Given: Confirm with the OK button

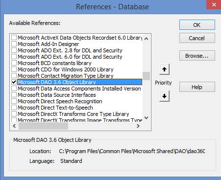Looking at the screenshot, I should click(197, 25).
